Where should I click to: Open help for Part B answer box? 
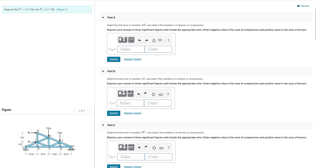168,94
